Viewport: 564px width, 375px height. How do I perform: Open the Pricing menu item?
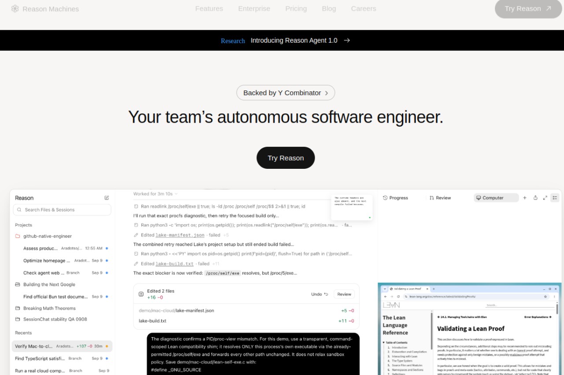click(296, 9)
